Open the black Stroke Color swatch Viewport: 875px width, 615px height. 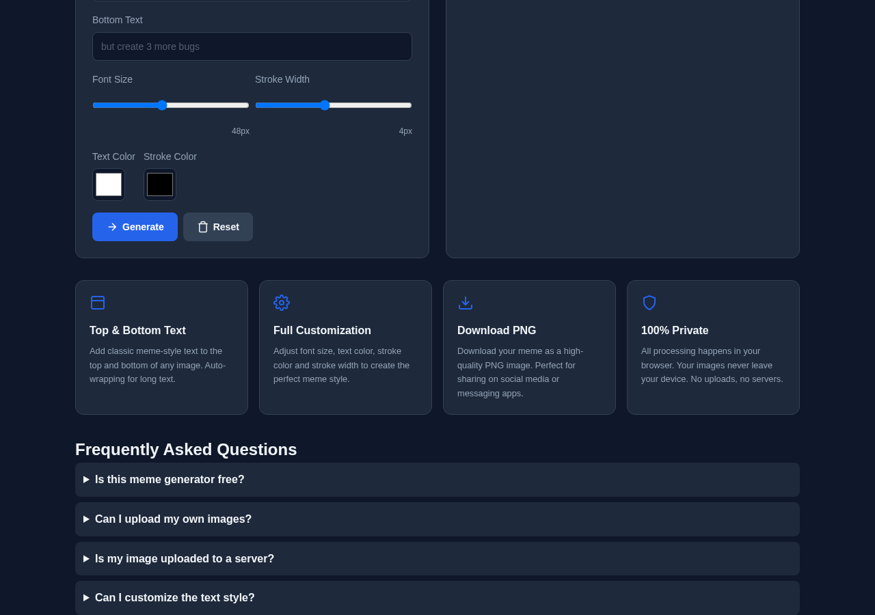pyautogui.click(x=160, y=184)
